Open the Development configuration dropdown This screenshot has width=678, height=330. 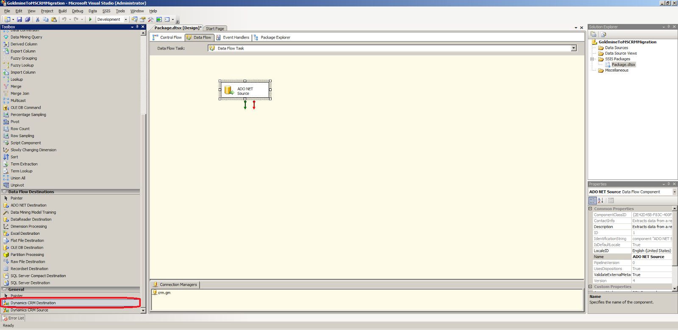pos(126,19)
